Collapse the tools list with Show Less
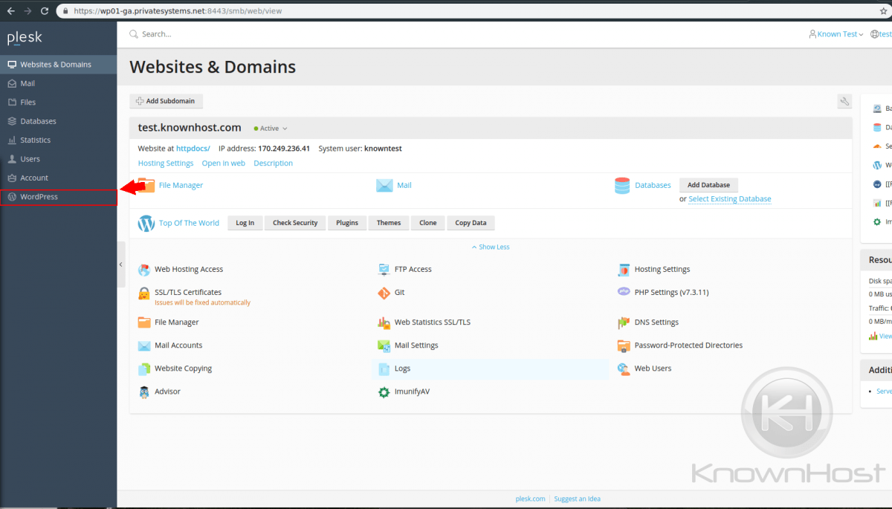This screenshot has width=892, height=509. pos(491,246)
